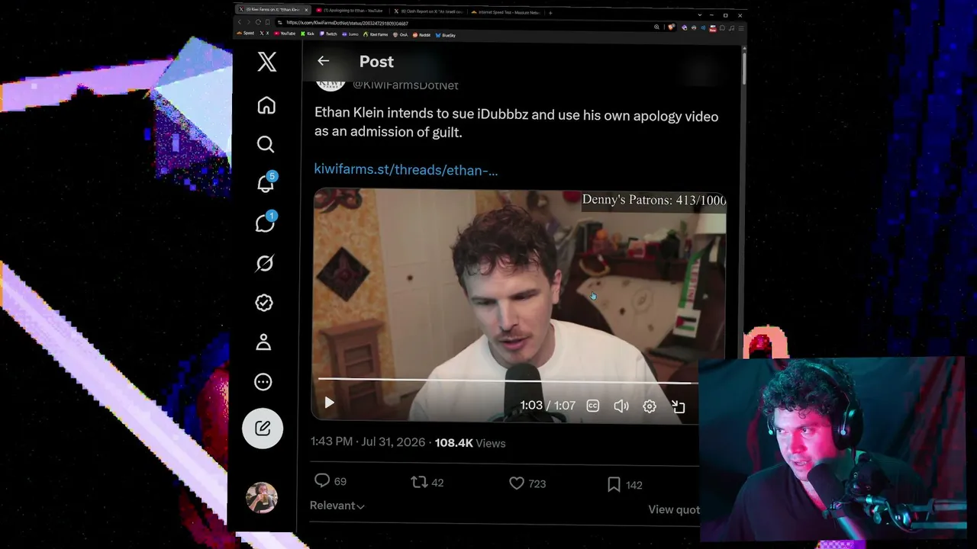Open the Twitch bookmark
The image size is (977, 549).
[x=329, y=34]
